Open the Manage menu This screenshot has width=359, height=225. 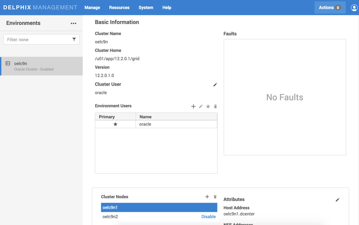[92, 7]
